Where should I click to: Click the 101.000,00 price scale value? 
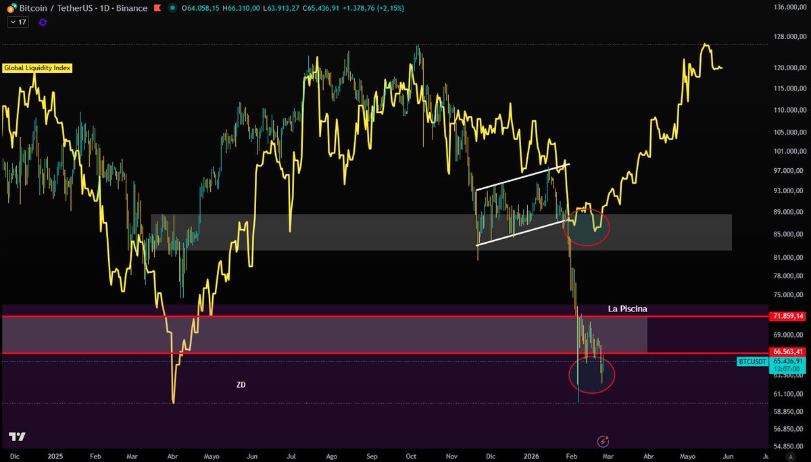point(789,151)
